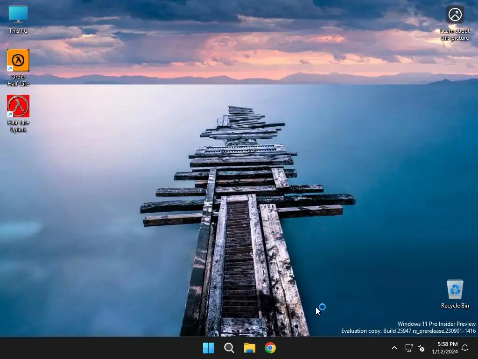Show hidden system tray icons
The height and width of the screenshot is (359, 478).
[394, 348]
